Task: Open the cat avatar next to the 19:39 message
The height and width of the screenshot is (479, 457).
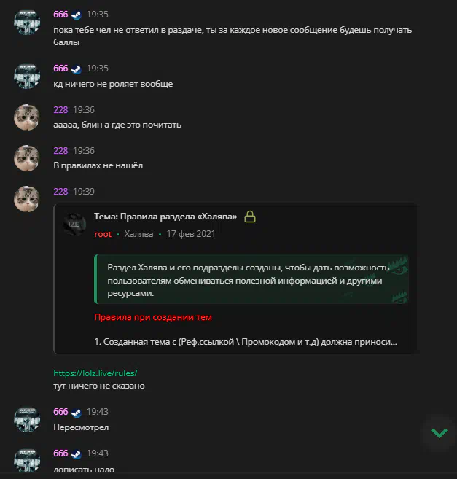Action: [27, 199]
